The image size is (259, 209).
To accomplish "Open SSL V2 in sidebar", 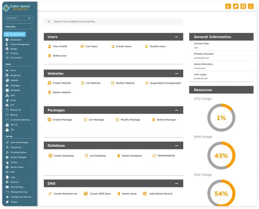I will pyautogui.click(x=19, y=125).
